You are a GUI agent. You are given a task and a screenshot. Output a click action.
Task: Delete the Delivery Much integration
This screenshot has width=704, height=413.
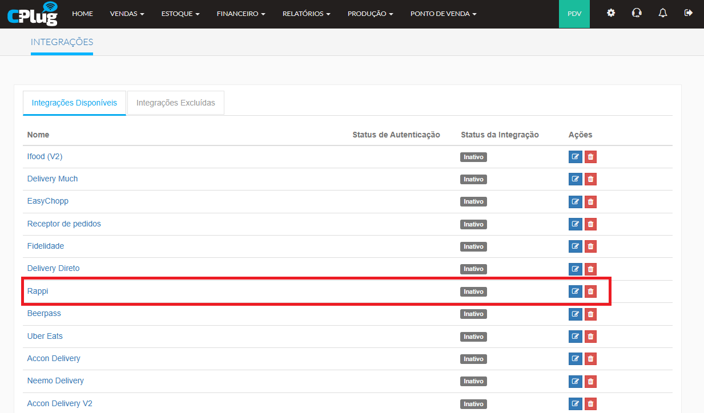click(x=590, y=179)
